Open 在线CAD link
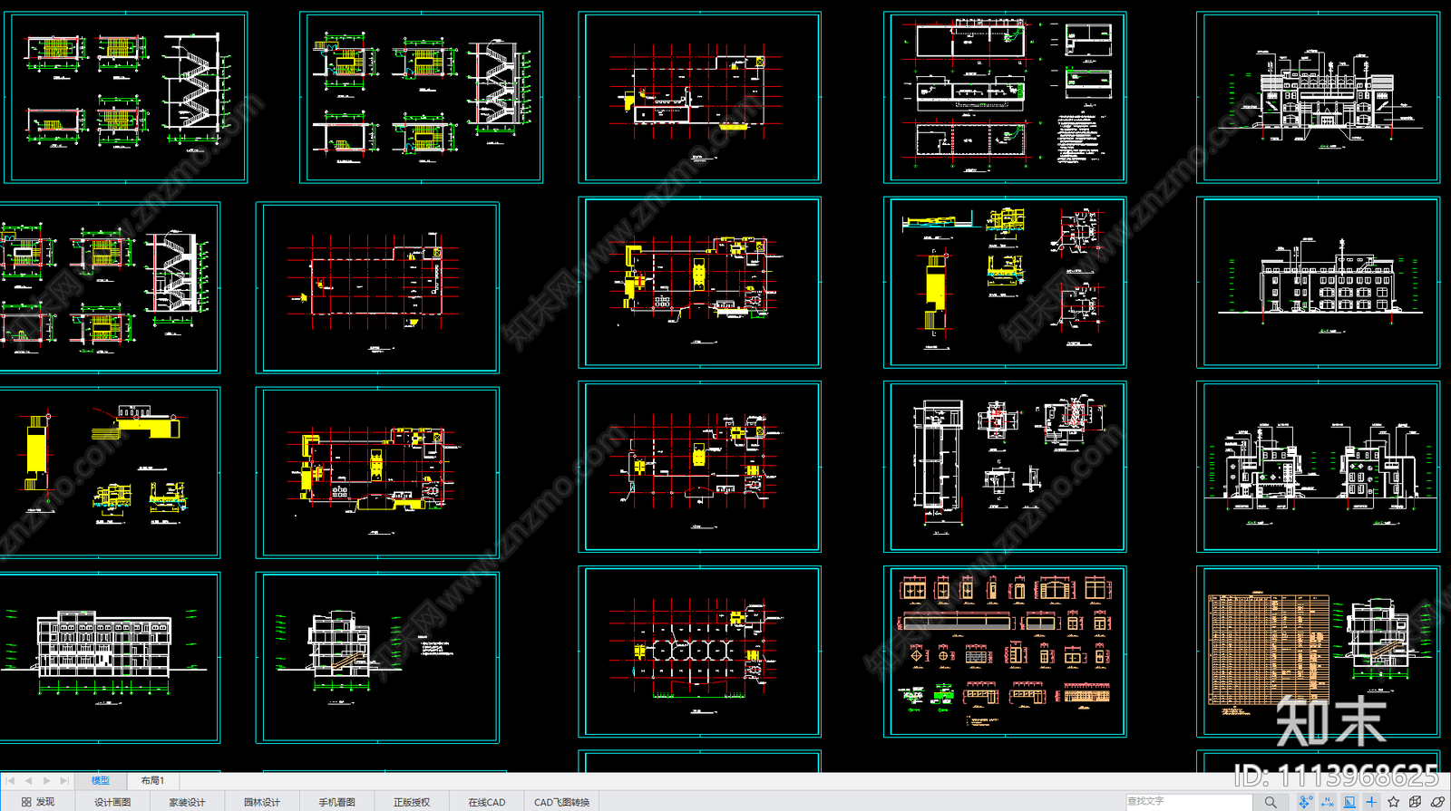The width and height of the screenshot is (1451, 811). [486, 802]
